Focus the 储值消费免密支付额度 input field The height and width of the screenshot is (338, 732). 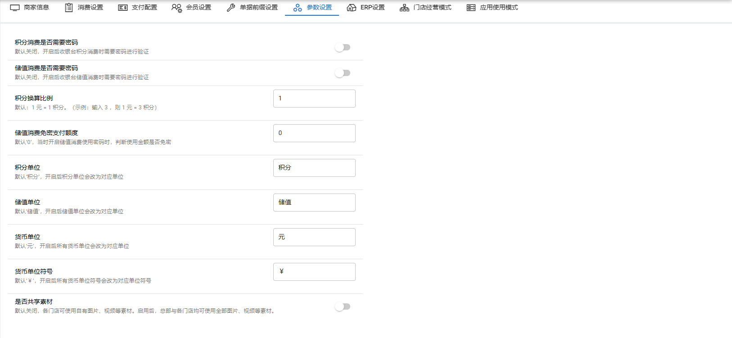click(x=314, y=133)
